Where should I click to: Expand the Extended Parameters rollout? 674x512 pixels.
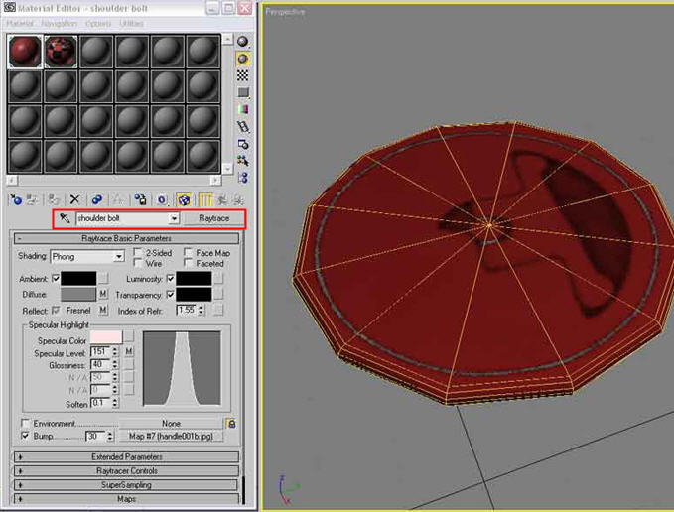click(127, 457)
